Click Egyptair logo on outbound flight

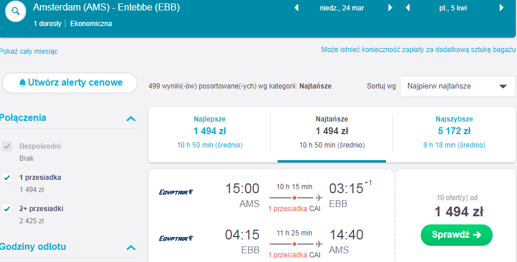point(176,192)
